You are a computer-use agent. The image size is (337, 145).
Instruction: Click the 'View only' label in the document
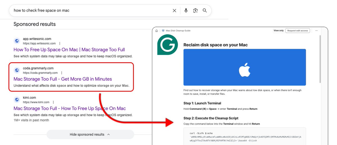278,31
